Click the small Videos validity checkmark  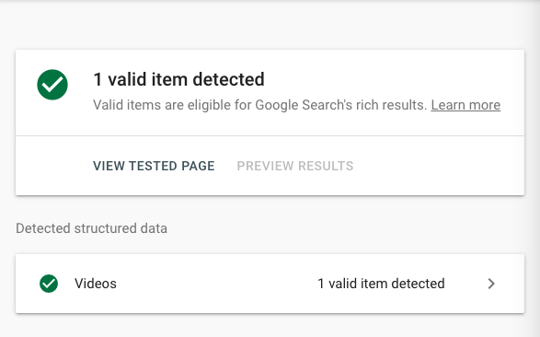click(49, 284)
